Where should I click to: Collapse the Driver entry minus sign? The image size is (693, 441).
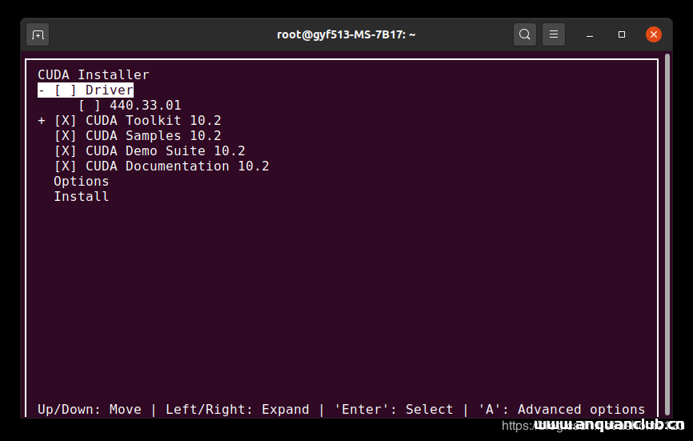[x=42, y=90]
